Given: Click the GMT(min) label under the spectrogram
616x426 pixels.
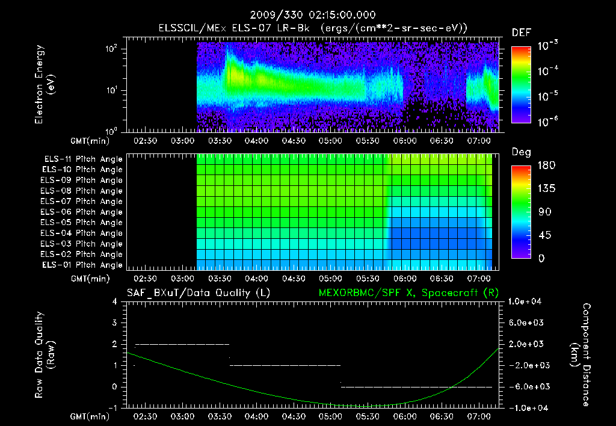Looking at the screenshot, I should (x=90, y=141).
